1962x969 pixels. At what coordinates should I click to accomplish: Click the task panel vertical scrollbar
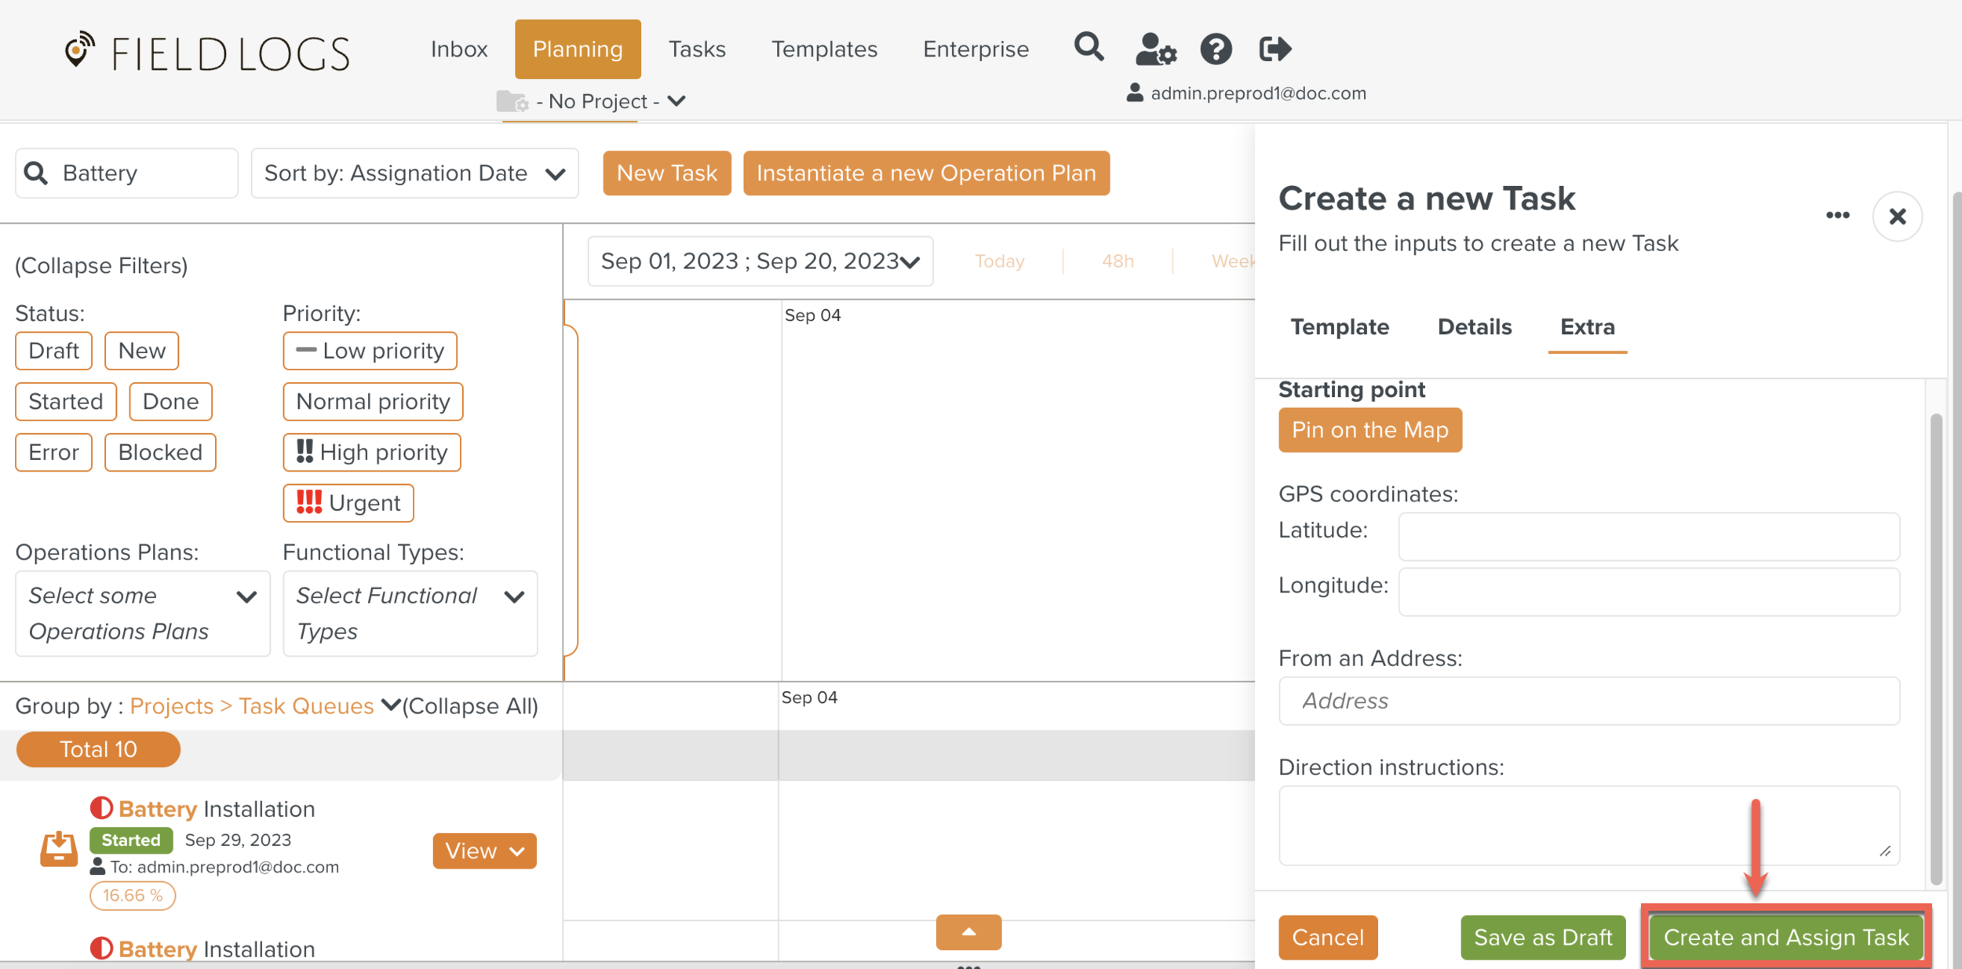(1935, 648)
